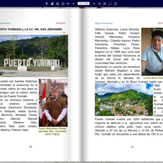
Task: Click the line 'Siguiendo un camino de herradura'
Action: (117, 67)
